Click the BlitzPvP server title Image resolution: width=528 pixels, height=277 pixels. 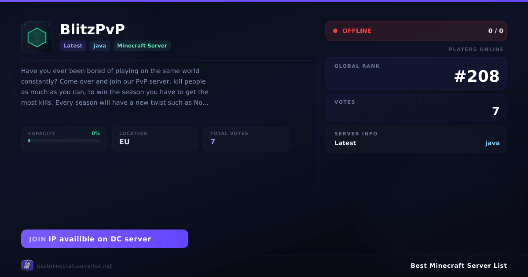(92, 29)
